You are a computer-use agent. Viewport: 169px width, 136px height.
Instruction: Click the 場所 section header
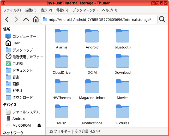(7, 29)
